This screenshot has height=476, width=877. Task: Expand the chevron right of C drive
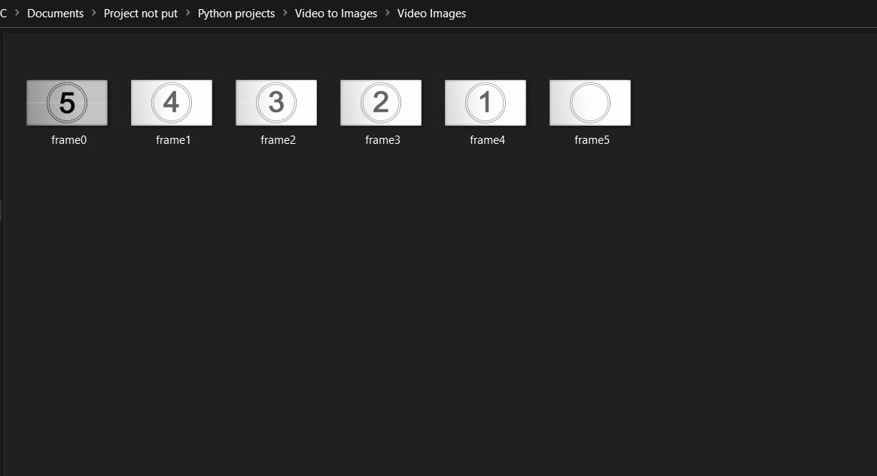click(x=17, y=12)
